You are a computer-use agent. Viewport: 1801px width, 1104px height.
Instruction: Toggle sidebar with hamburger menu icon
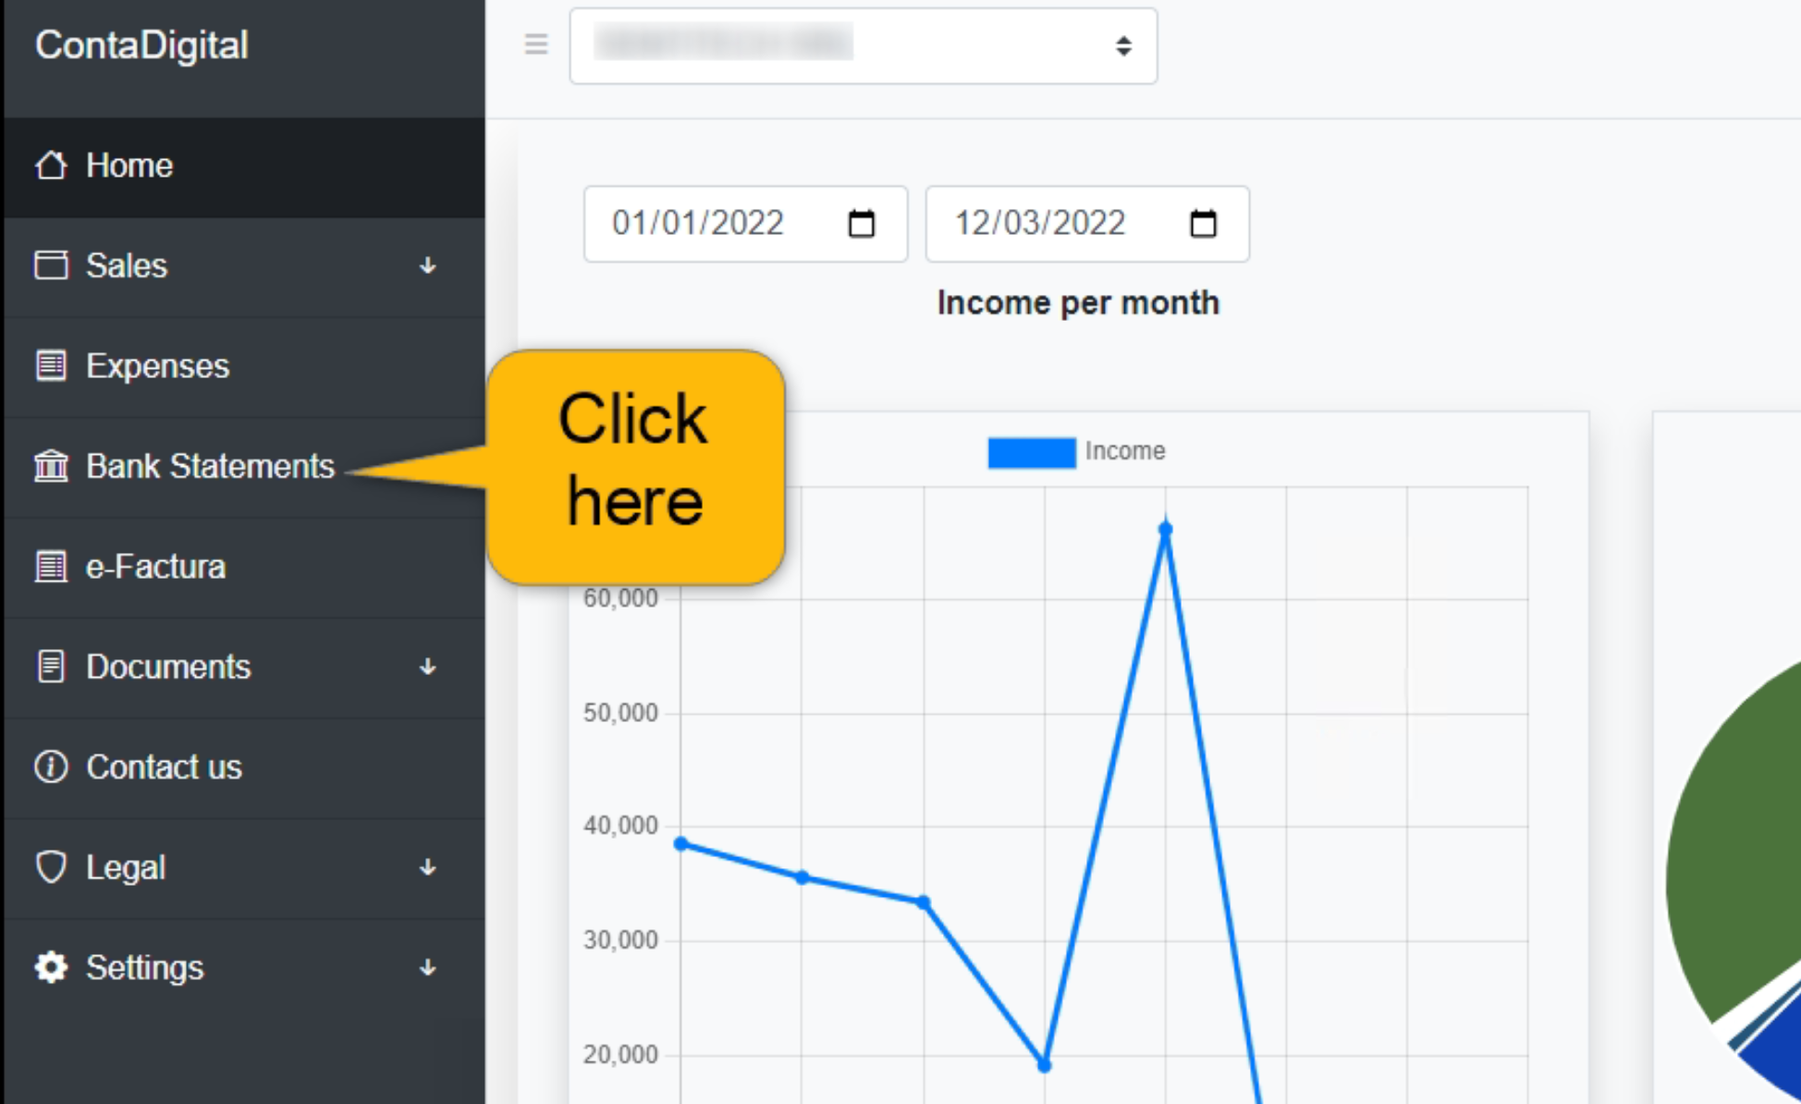tap(536, 44)
